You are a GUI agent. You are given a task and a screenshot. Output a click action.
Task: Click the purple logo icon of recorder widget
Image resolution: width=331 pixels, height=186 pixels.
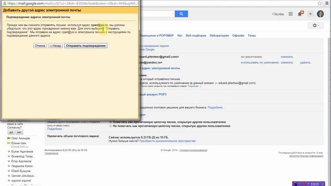(x=295, y=184)
